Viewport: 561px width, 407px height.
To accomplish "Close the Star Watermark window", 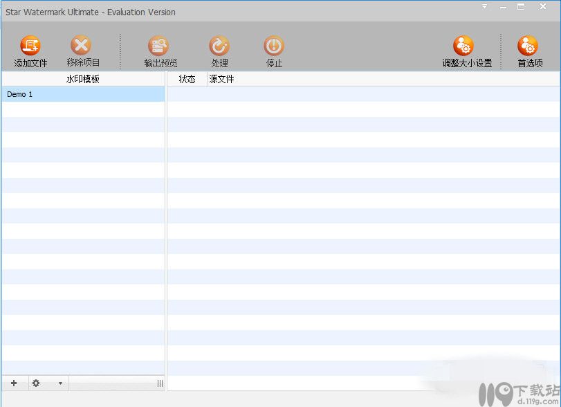I will 543,6.
